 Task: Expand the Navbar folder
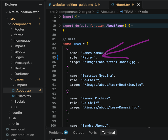[12, 68]
